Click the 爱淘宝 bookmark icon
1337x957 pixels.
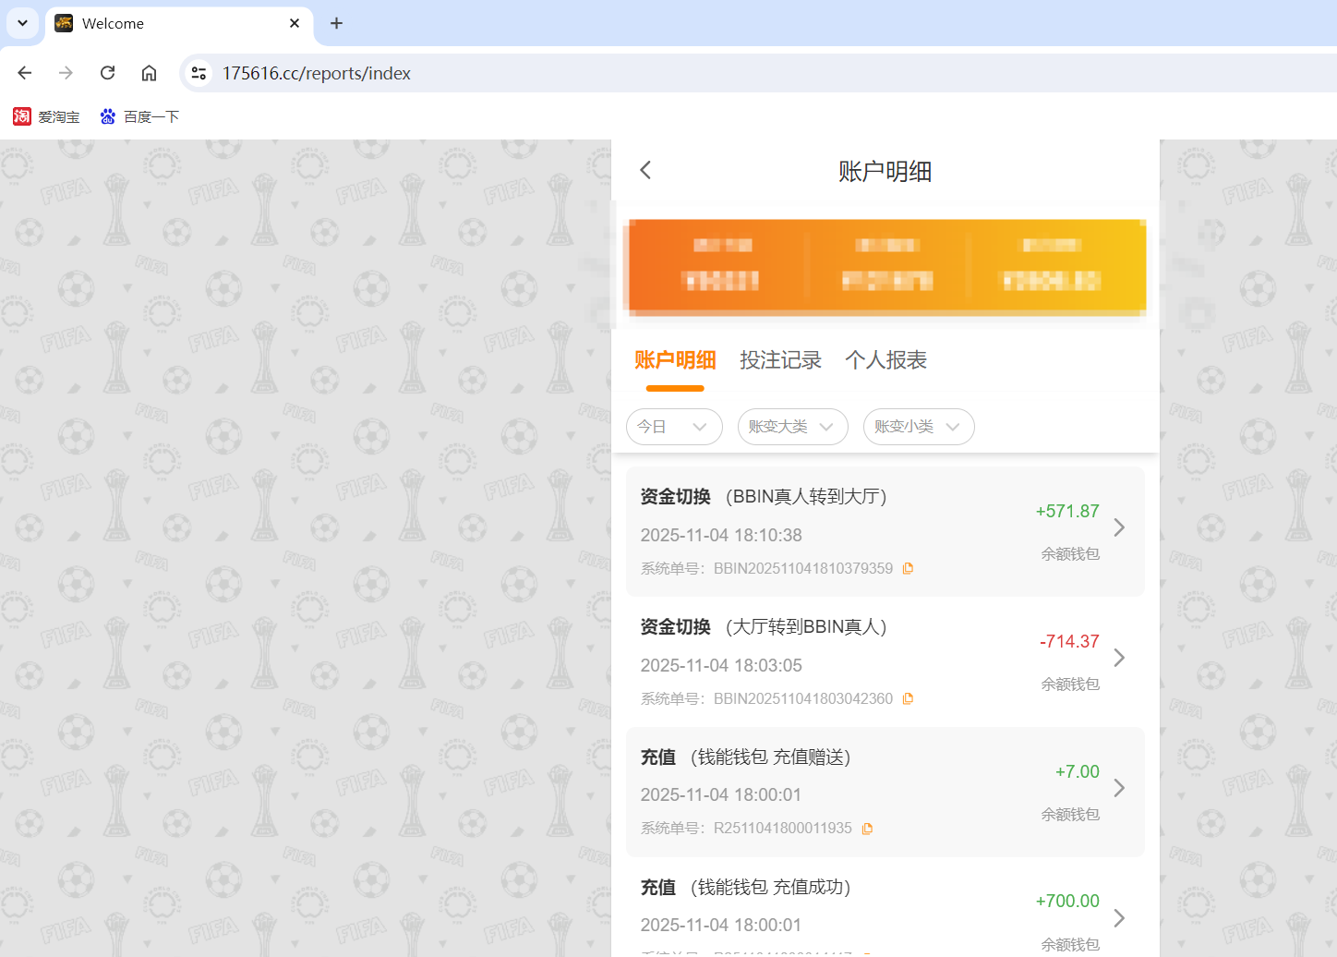click(x=18, y=115)
